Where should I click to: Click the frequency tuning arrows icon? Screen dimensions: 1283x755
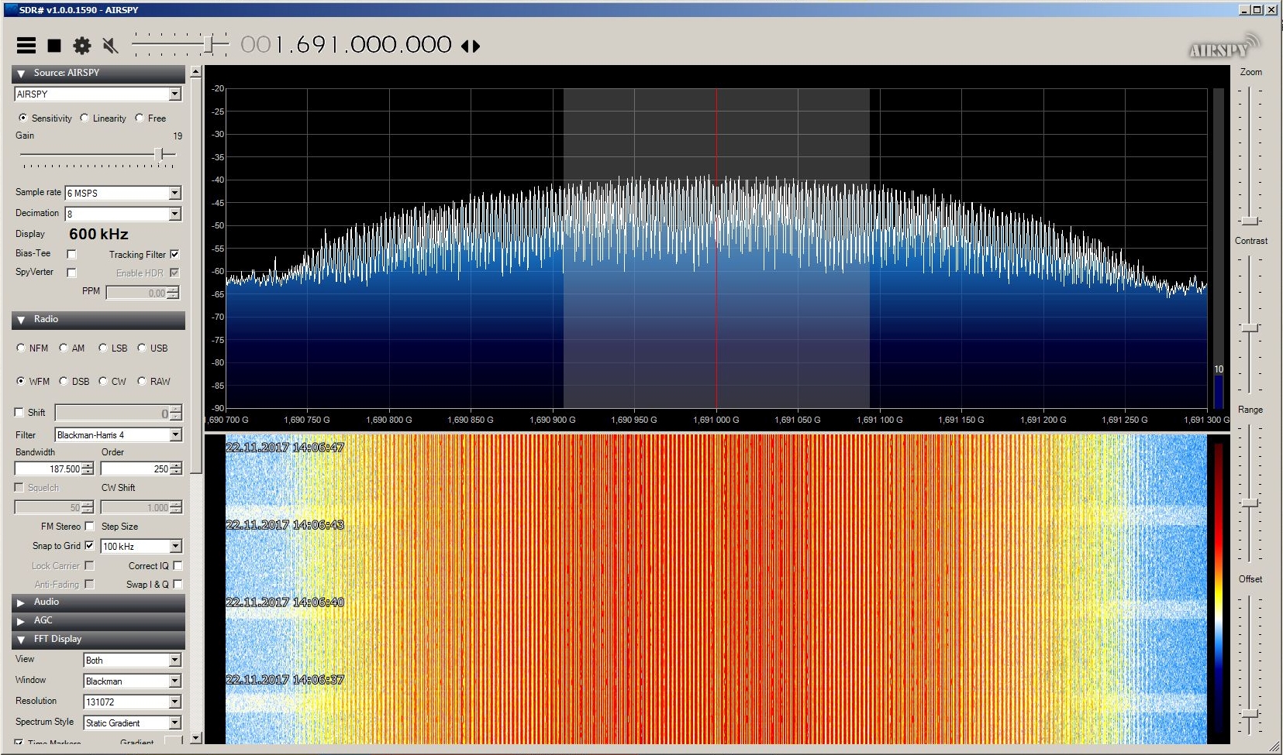point(471,46)
